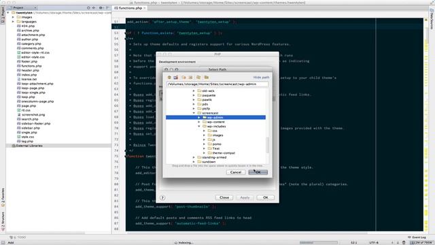Open the help question mark in PHP dialog
Image resolution: width=435 pixels, height=245 pixels.
click(162, 197)
